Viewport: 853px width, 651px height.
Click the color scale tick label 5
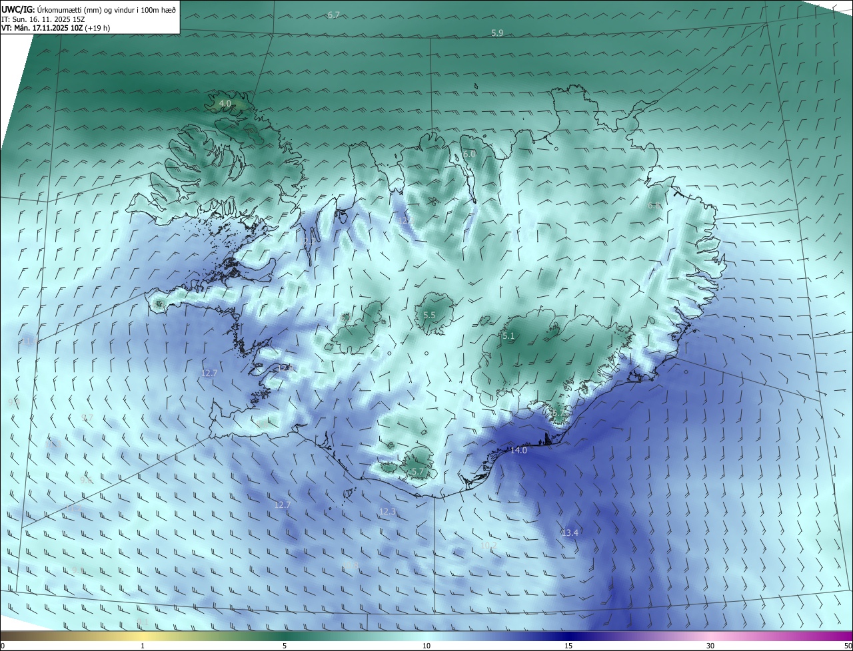(285, 646)
